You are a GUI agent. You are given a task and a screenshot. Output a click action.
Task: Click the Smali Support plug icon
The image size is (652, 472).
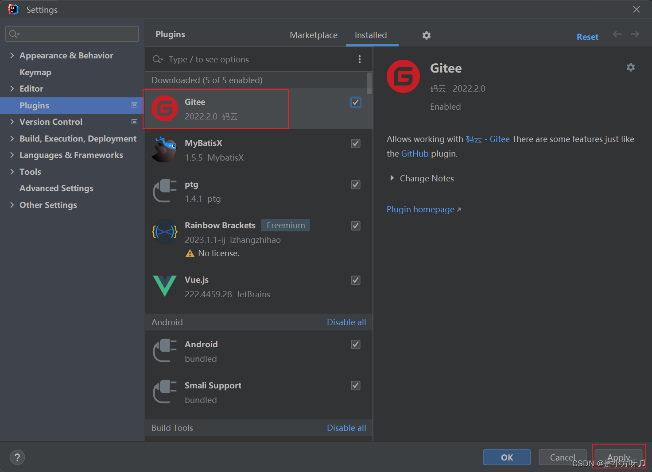point(165,391)
